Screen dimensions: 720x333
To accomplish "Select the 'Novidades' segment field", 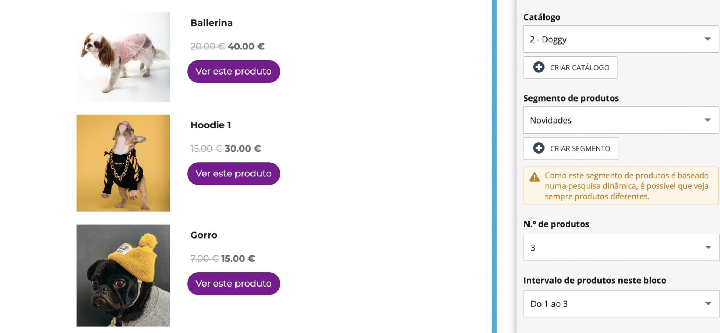I will 621,120.
